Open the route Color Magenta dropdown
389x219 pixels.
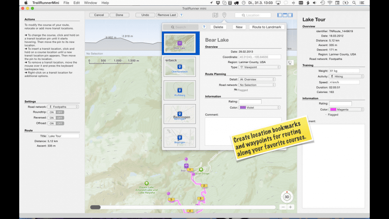tap(347, 109)
